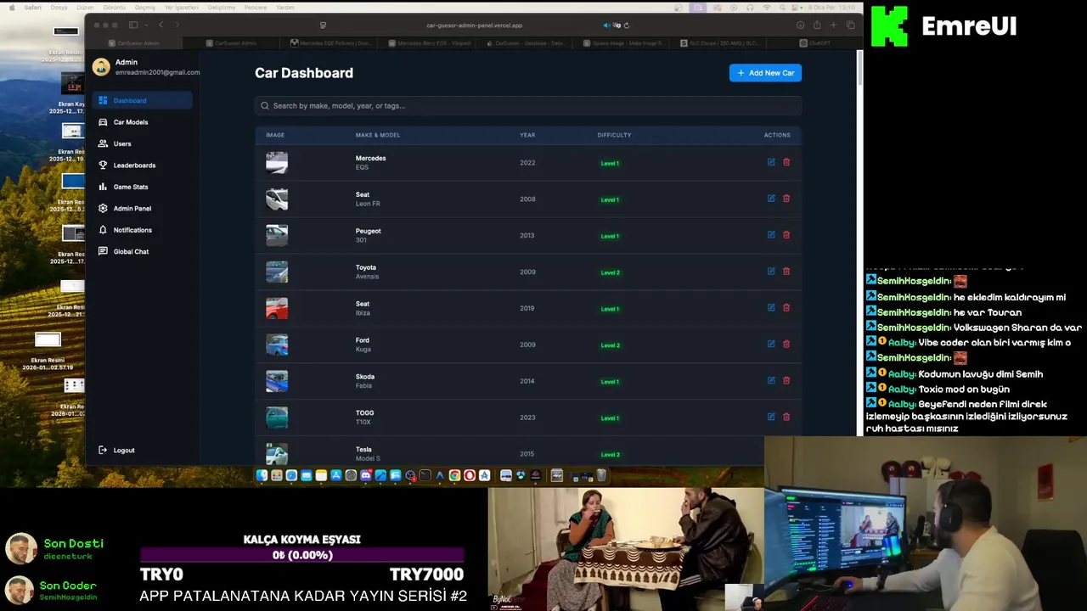Open Chrome from the Dock
The height and width of the screenshot is (611, 1087).
pos(454,475)
